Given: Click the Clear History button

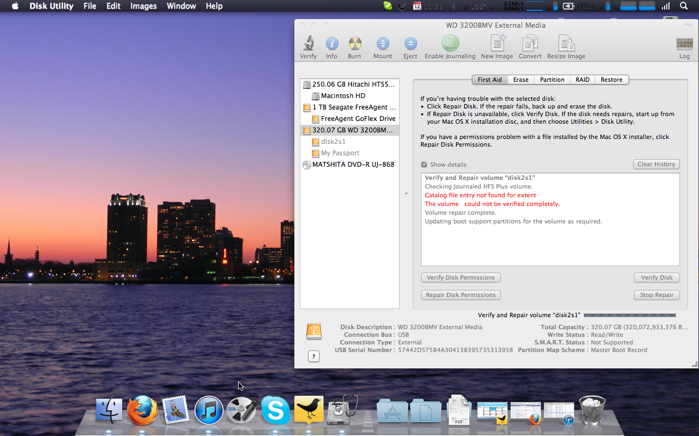Looking at the screenshot, I should tap(656, 164).
